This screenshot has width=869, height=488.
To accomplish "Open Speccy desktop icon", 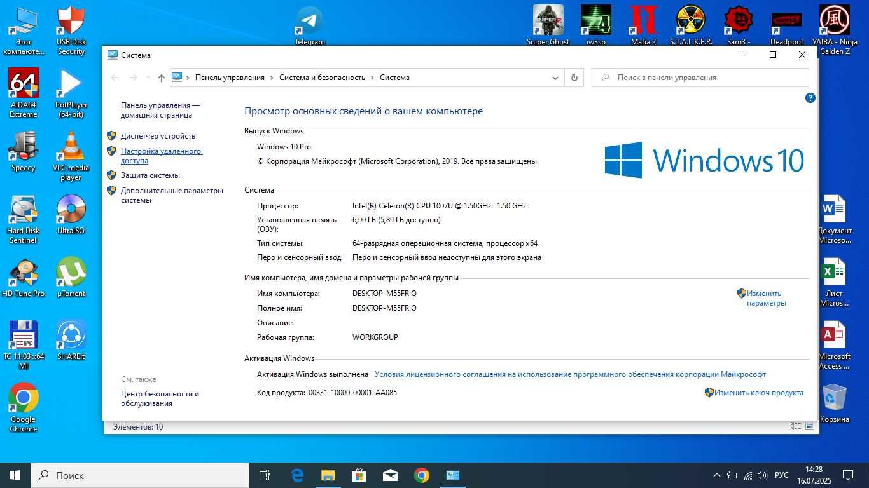I will [x=24, y=151].
